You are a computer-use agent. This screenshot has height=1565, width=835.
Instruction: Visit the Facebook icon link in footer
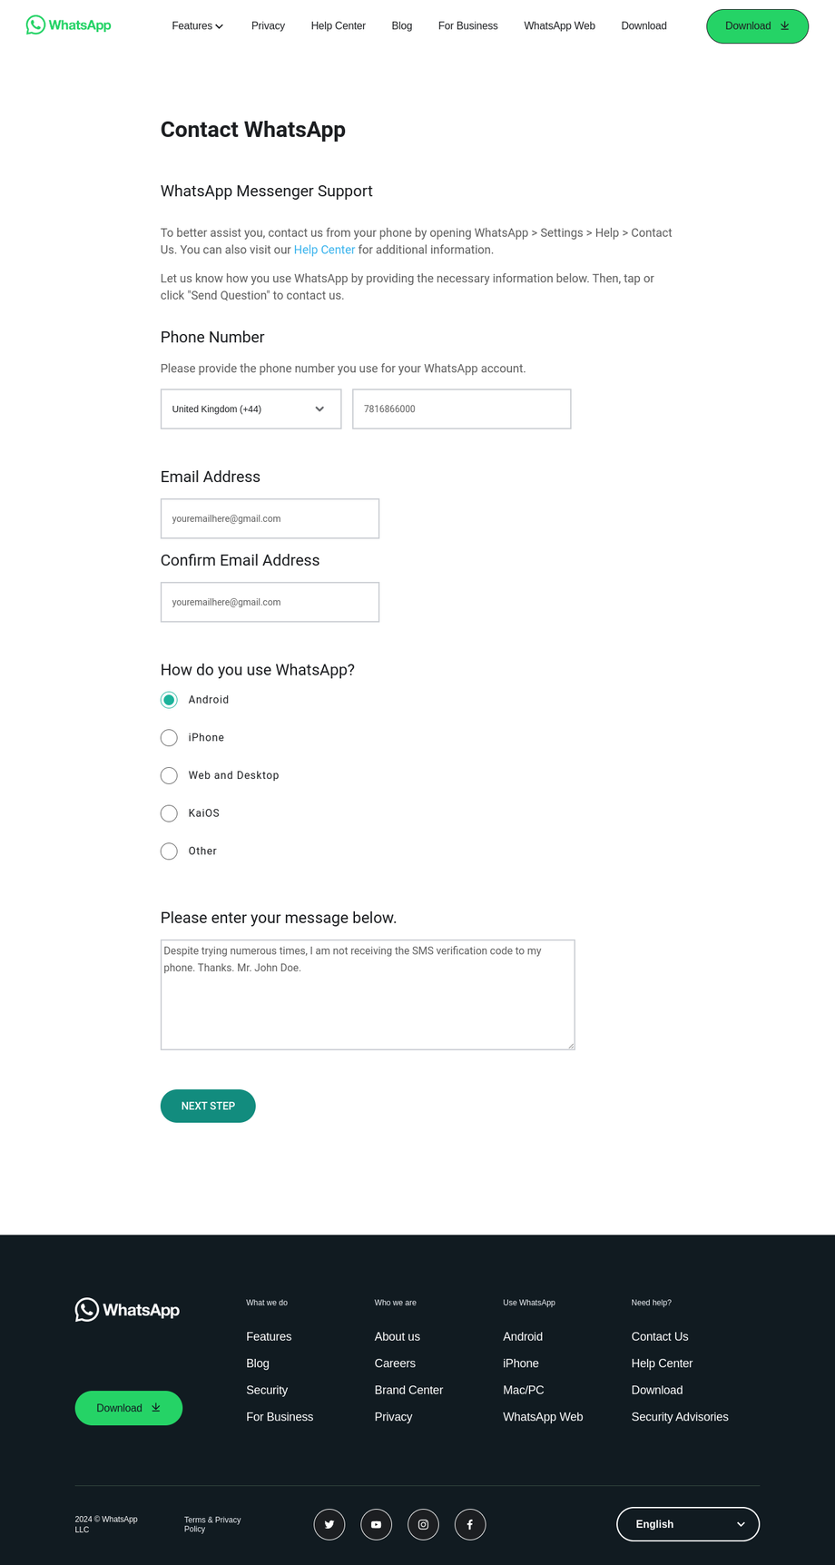pos(470,1524)
